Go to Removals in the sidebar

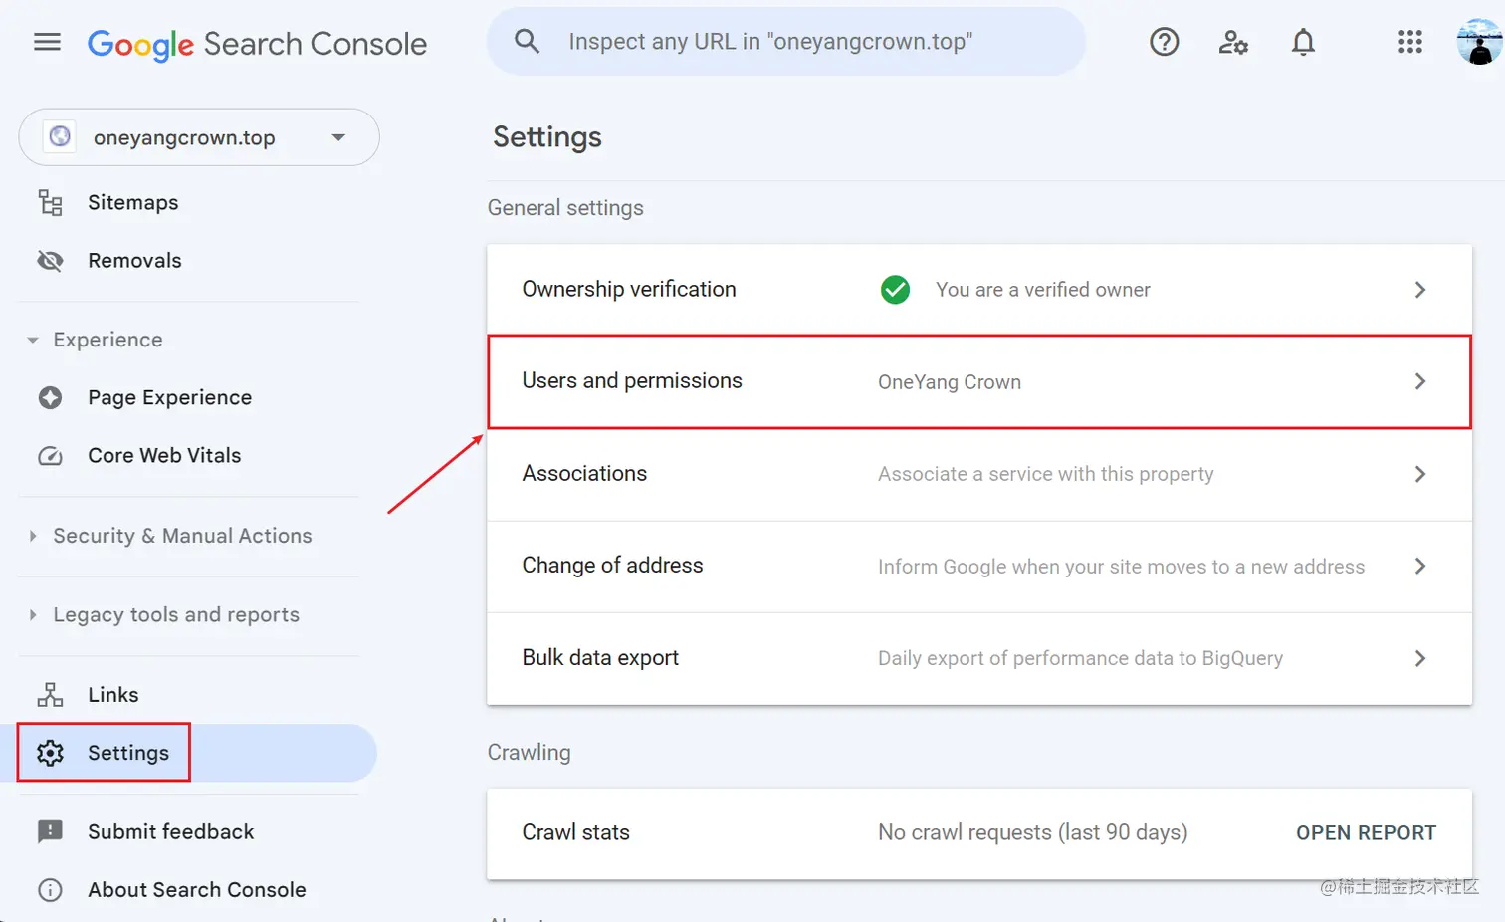pos(134,260)
